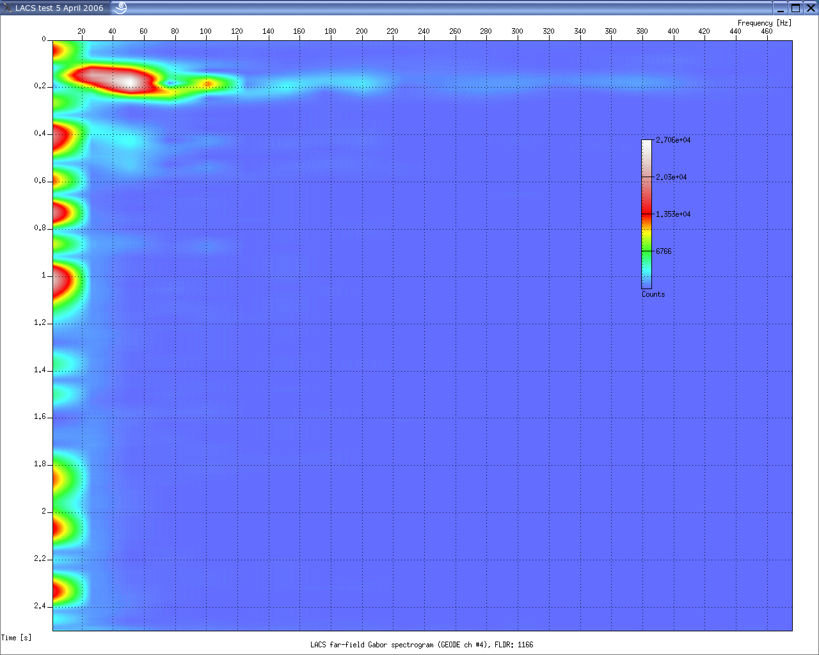Screen dimensions: 819x655
Task: Click the '2.03e+04' color bar value
Action: pos(671,177)
